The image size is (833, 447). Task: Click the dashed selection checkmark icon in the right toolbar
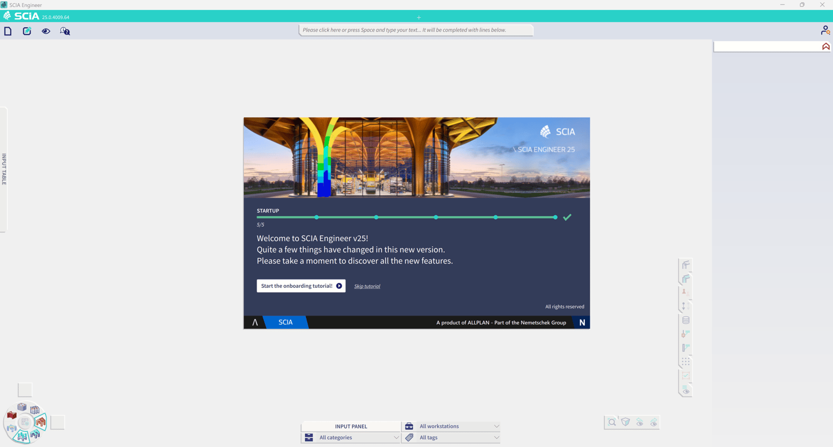click(x=686, y=376)
